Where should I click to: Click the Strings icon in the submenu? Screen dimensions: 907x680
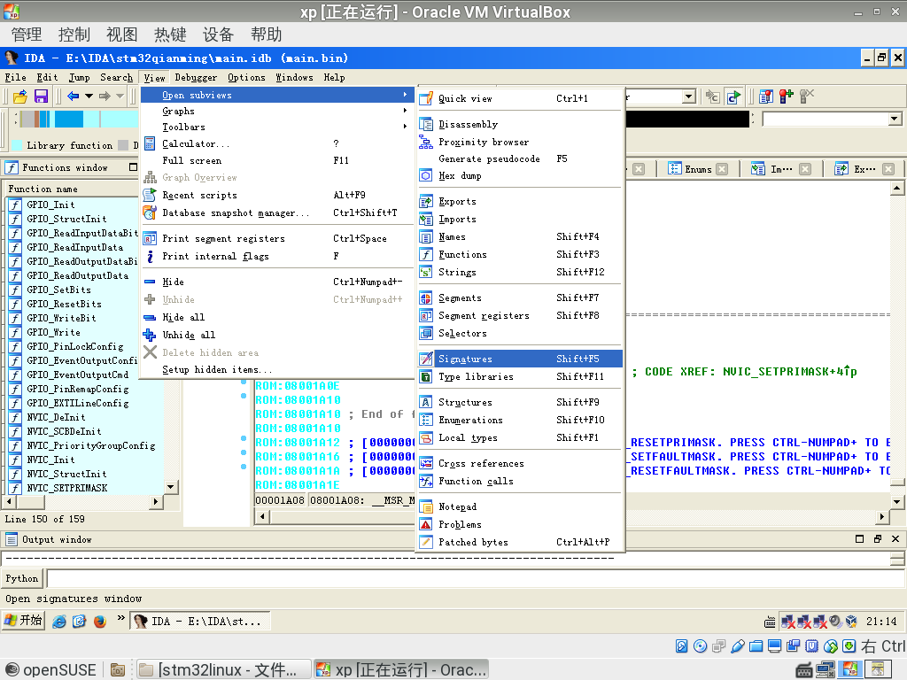coord(426,273)
